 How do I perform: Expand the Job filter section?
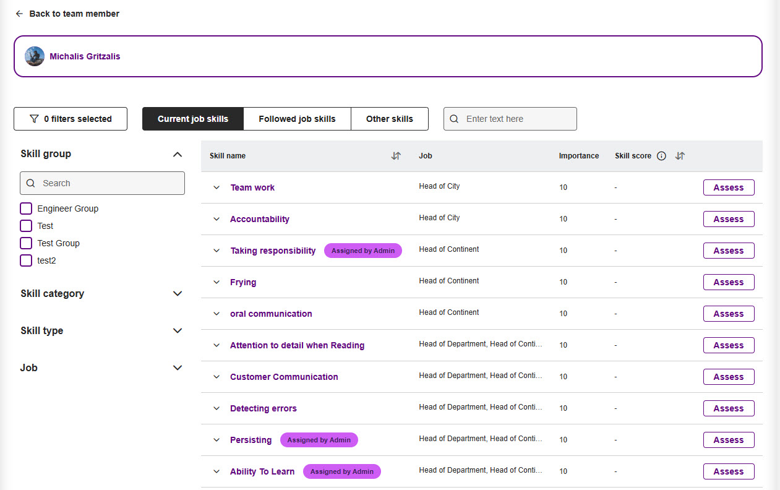coord(178,368)
